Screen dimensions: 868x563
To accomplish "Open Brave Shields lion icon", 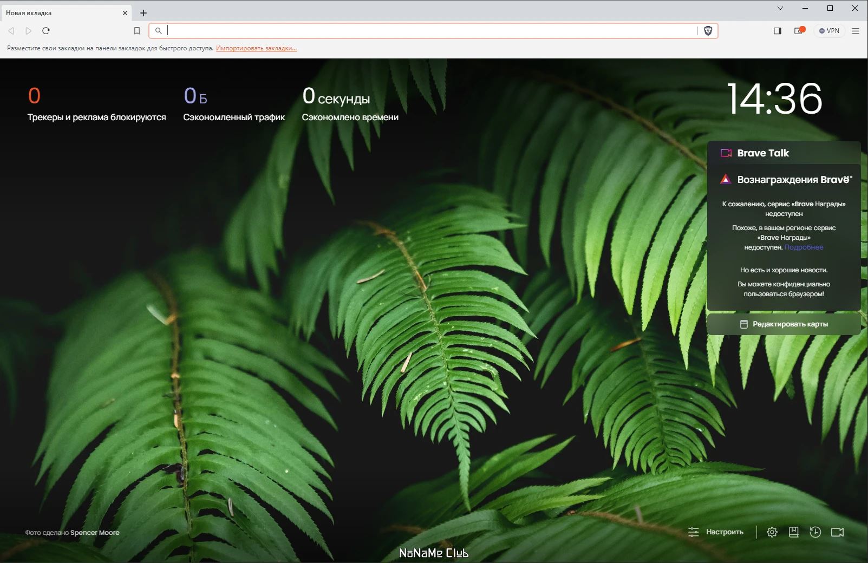I will tap(708, 31).
